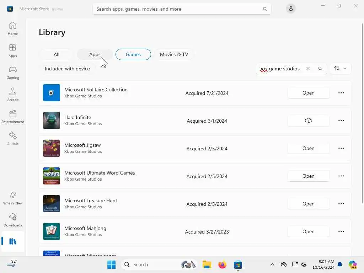Click Acquired 7/21/2024 date text
The width and height of the screenshot is (364, 273).
pyautogui.click(x=207, y=93)
